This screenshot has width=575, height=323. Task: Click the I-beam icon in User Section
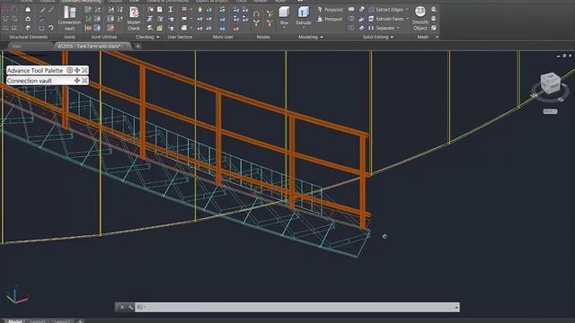coord(171,10)
